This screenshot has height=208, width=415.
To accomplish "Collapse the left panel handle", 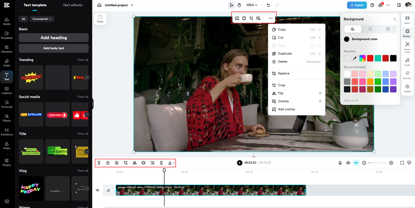I will (92, 104).
